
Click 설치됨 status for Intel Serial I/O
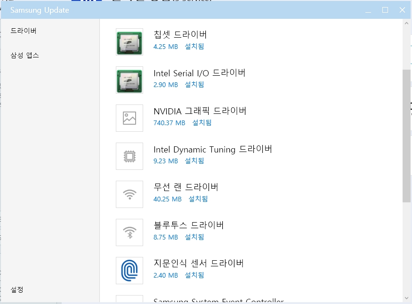pyautogui.click(x=194, y=85)
